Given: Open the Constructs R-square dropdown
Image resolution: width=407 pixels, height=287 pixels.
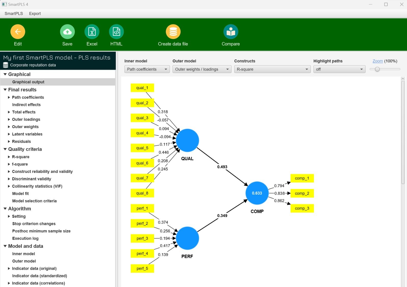Looking at the screenshot, I should [272, 69].
